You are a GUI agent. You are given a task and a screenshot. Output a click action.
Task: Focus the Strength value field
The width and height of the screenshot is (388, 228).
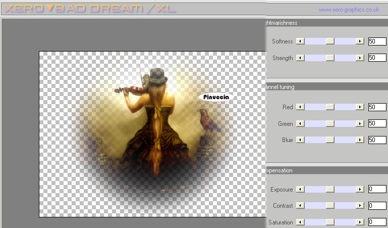coord(377,58)
